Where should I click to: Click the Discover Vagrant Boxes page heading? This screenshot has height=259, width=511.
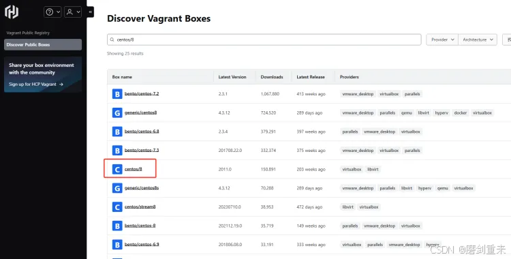(159, 18)
